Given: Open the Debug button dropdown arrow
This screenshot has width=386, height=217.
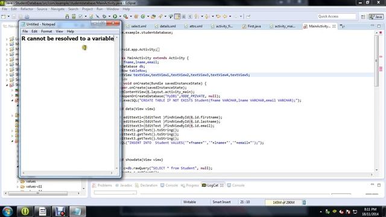Looking at the screenshot, I should (109, 16).
